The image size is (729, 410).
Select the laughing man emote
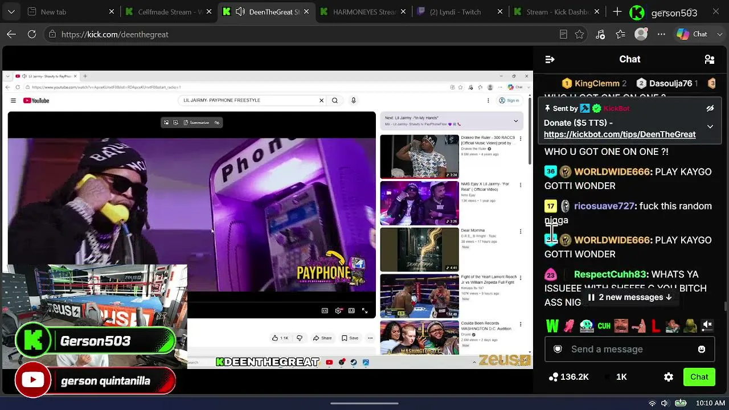point(621,326)
